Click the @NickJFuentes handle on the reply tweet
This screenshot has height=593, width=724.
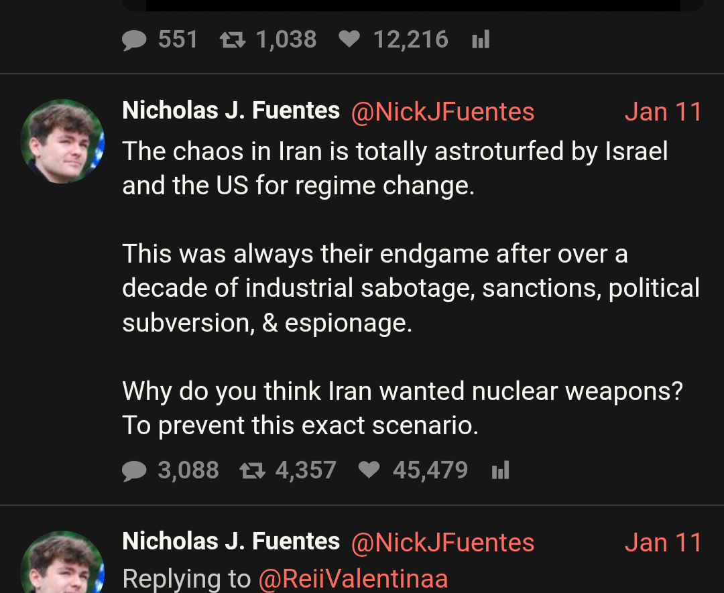(x=442, y=543)
